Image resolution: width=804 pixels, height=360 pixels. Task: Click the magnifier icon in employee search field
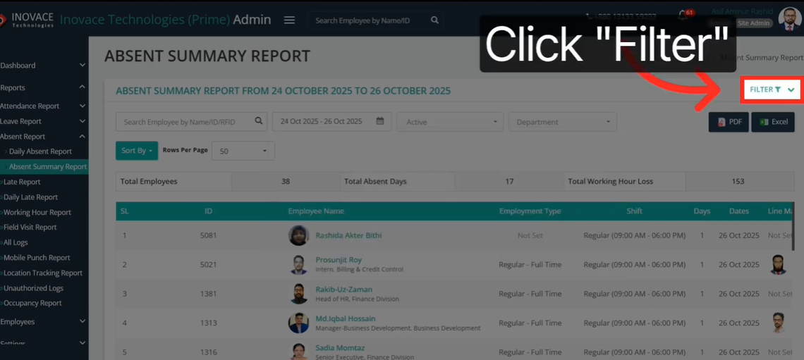pyautogui.click(x=259, y=121)
